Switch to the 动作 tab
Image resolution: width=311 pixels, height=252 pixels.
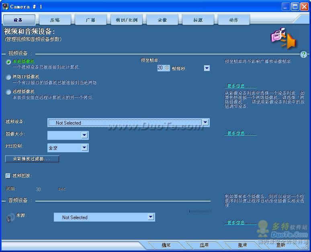233,20
